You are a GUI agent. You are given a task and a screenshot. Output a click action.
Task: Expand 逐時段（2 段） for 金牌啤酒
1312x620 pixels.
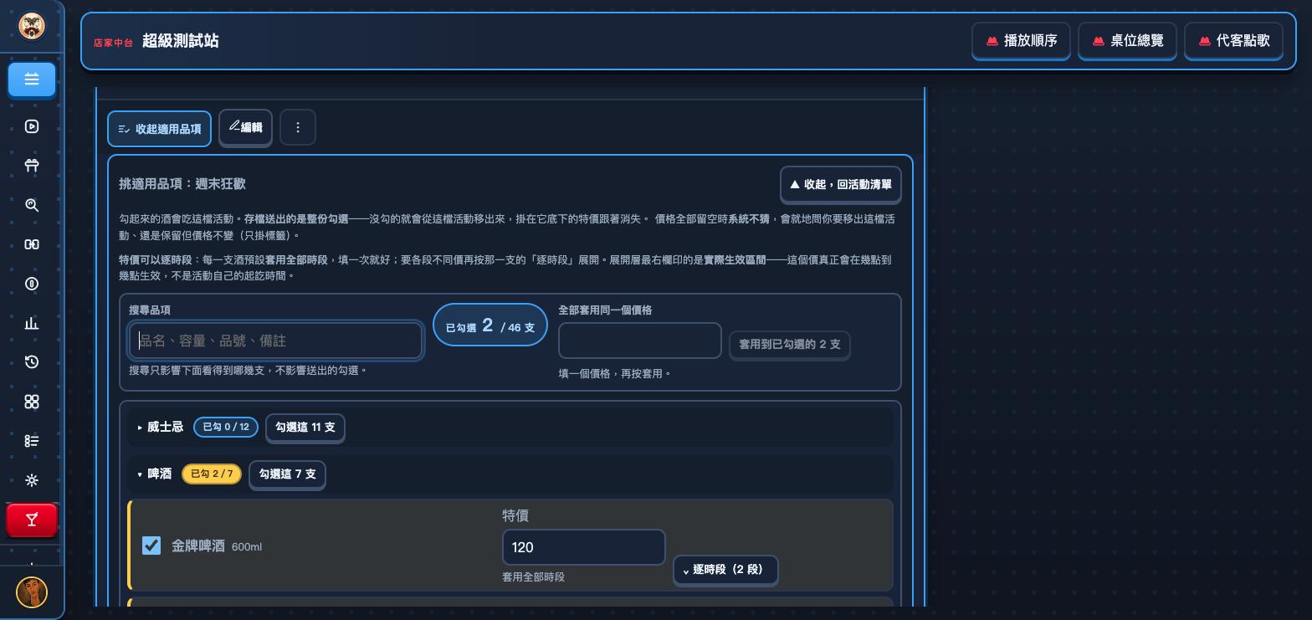pyautogui.click(x=725, y=570)
